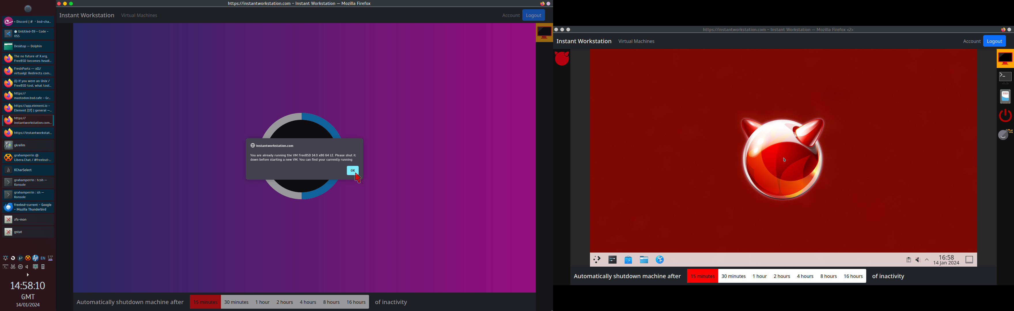Choose 2 hours inactivity in the purple window

pyautogui.click(x=284, y=302)
